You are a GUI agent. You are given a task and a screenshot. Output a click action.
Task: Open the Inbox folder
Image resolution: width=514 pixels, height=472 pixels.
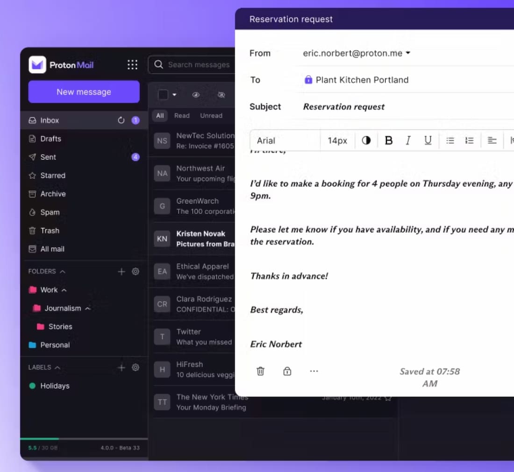[x=84, y=120]
